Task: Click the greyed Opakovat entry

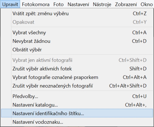Action: pos(77,22)
